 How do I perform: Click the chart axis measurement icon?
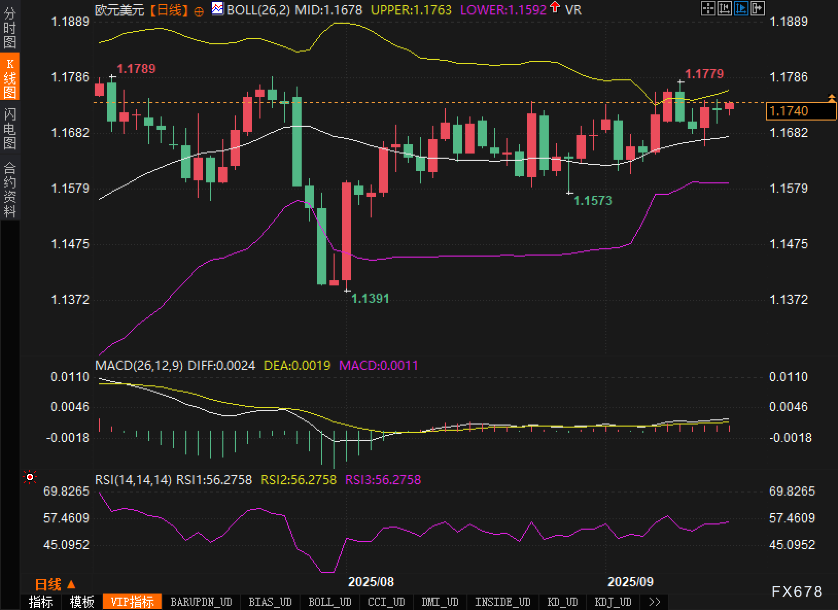point(725,8)
